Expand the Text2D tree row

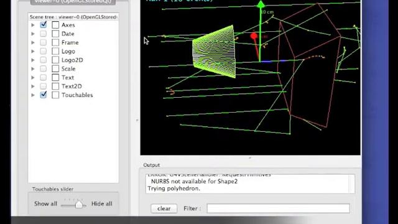click(x=33, y=86)
